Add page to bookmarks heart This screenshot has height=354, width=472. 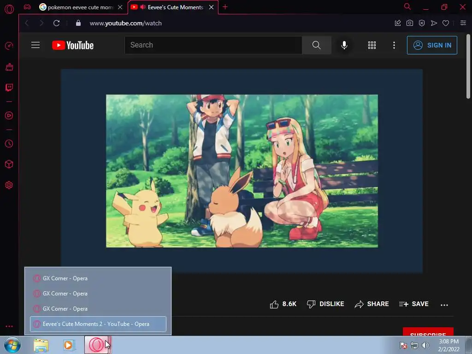point(446,23)
